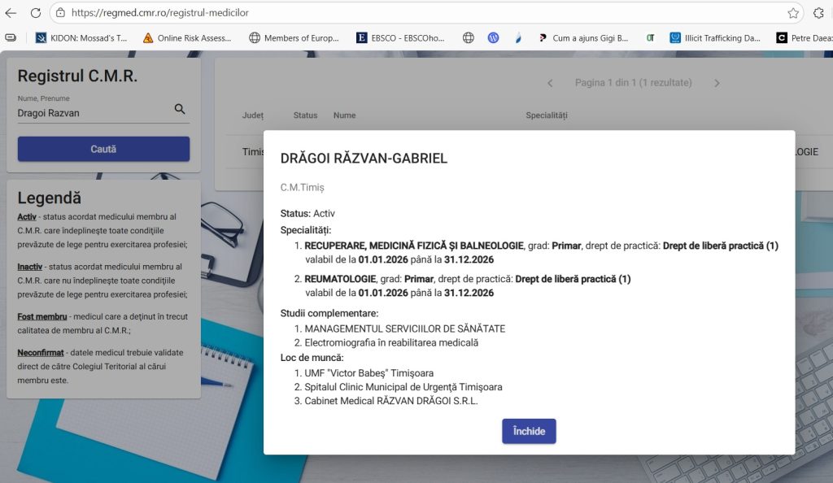This screenshot has height=483, width=833.
Task: Go to previous results page chevron
Action: tap(550, 83)
